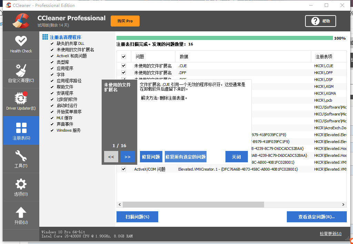
Task: Click 检查更新(U) link
Action: (331, 234)
